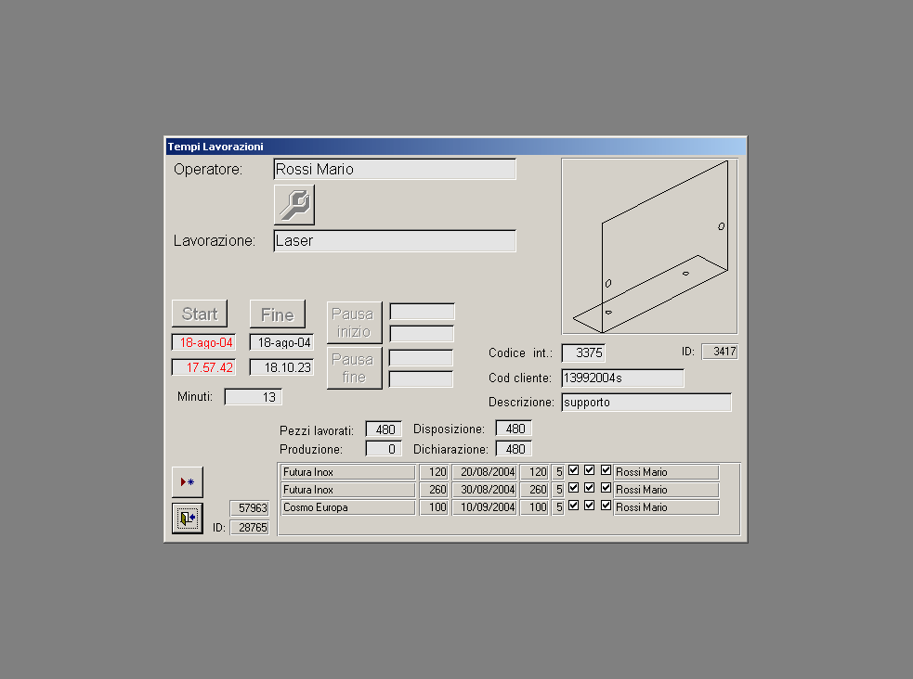Click the Minuti field showing 13

pyautogui.click(x=254, y=397)
